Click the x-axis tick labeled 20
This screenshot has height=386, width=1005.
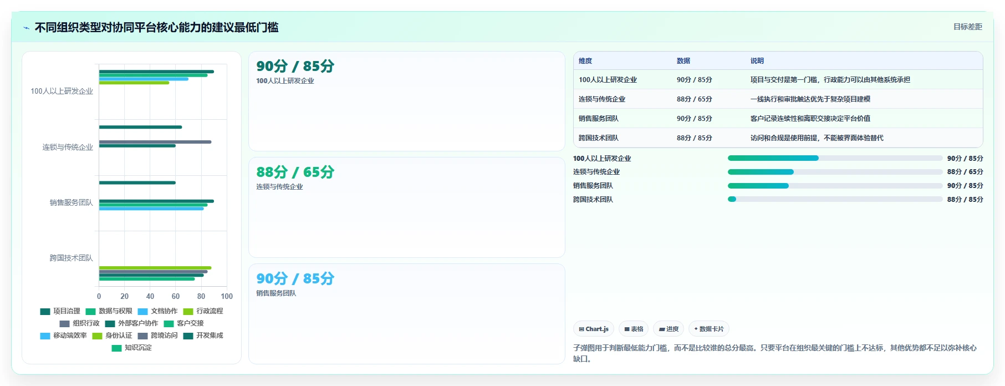[x=125, y=297]
